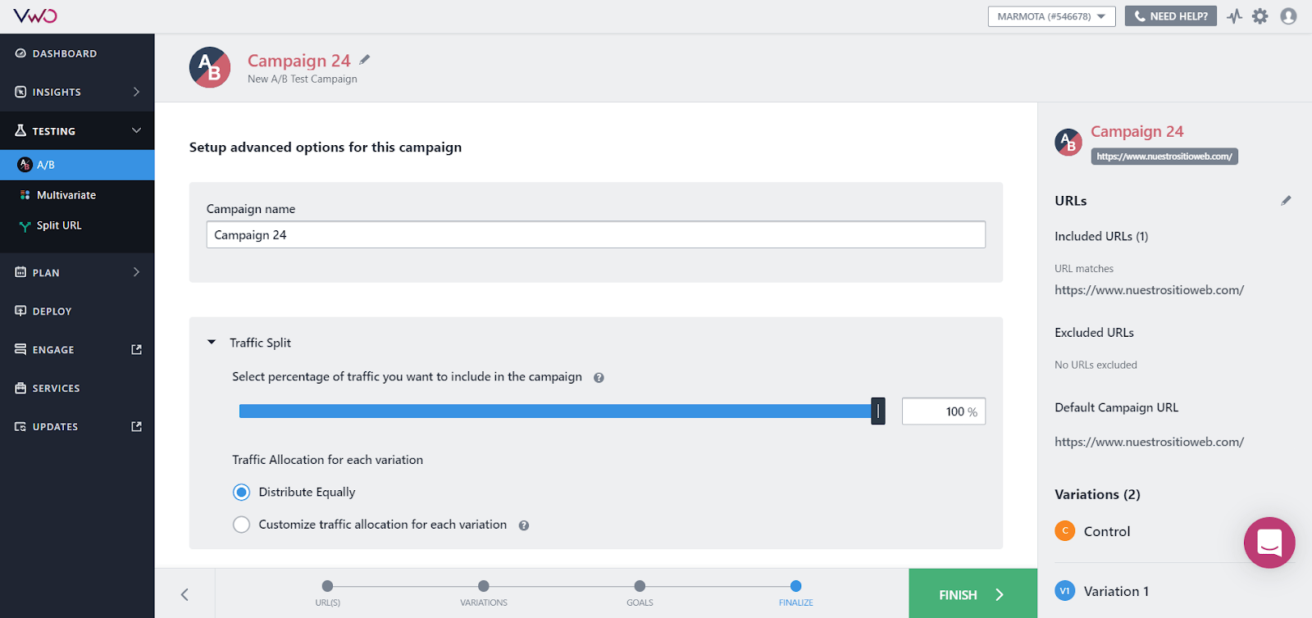The height and width of the screenshot is (618, 1312).
Task: Click the Variation 1 blue icon
Action: (x=1065, y=591)
